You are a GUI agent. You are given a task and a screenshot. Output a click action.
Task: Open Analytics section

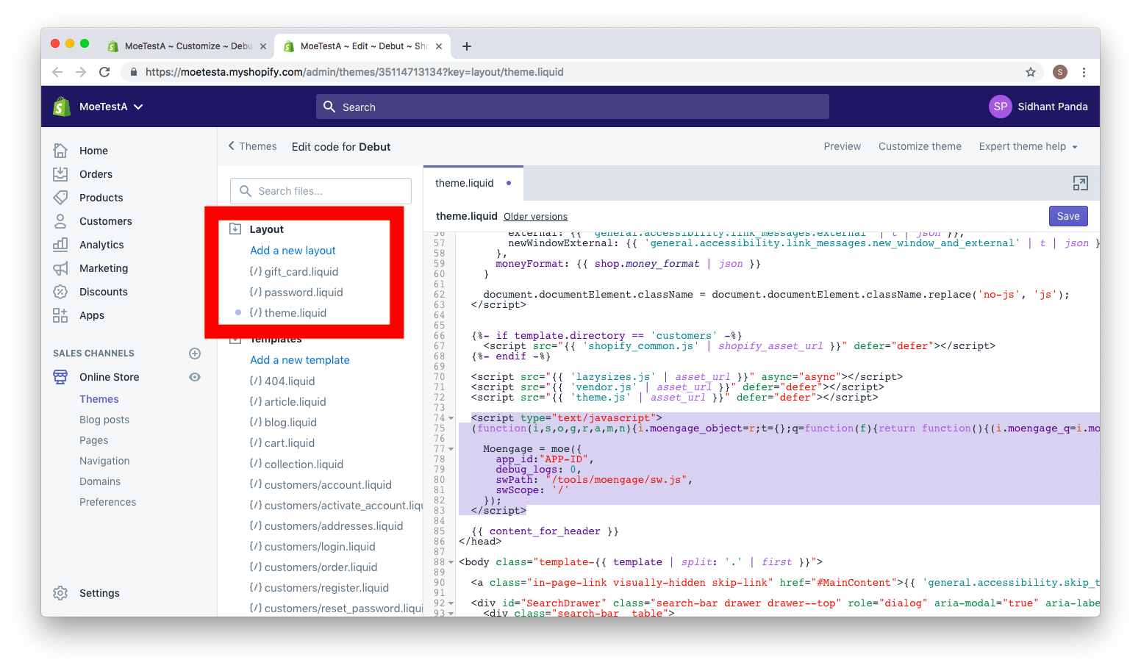(x=101, y=245)
